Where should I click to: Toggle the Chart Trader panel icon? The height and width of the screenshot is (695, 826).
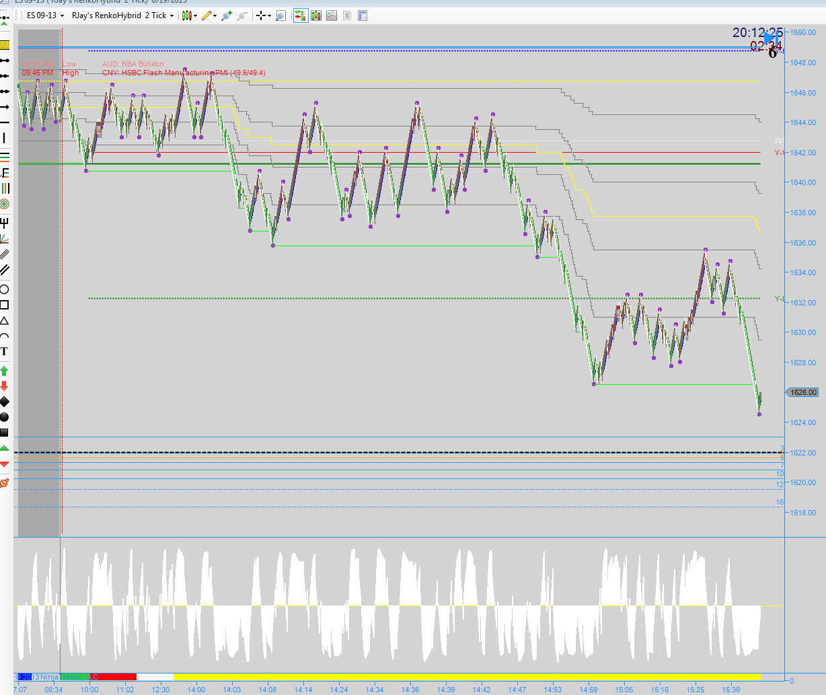(x=300, y=15)
